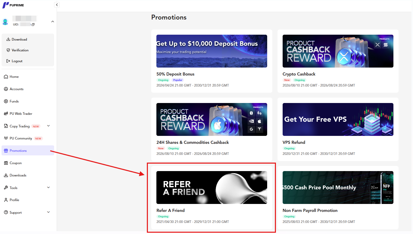Click the Crypto Cashback title
This screenshot has width=413, height=234.
click(x=299, y=74)
